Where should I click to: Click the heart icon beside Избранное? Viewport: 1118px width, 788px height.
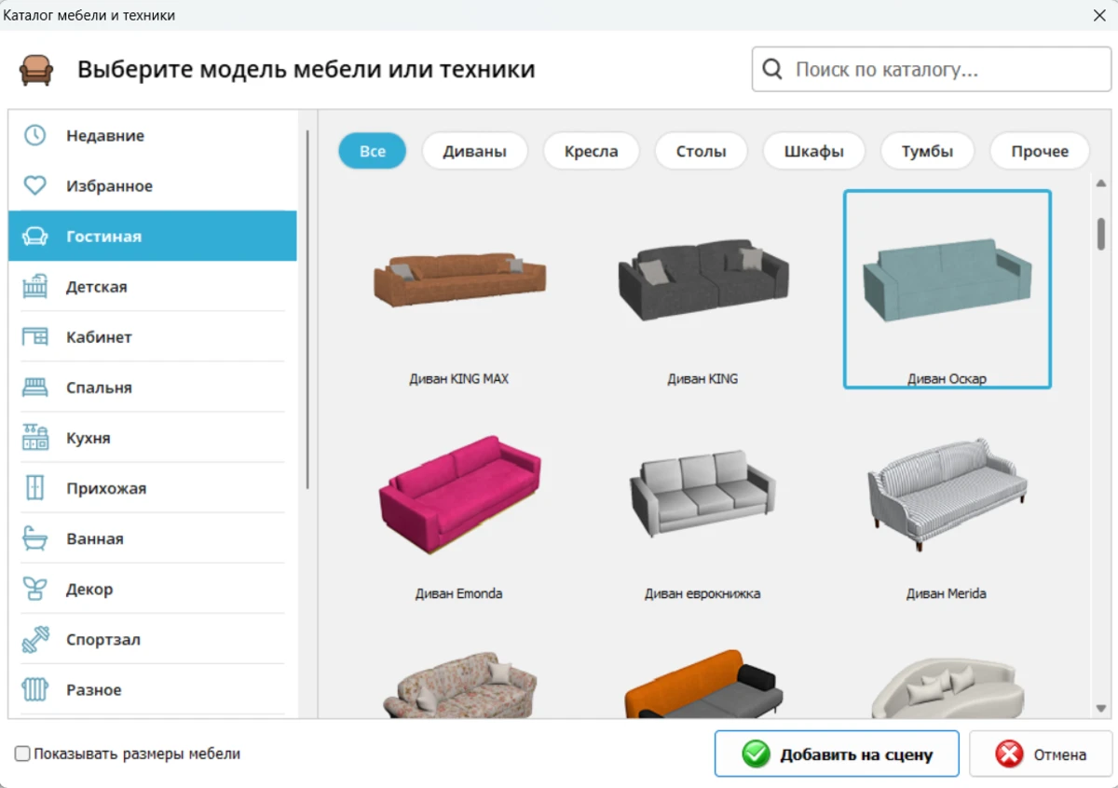[x=34, y=185]
